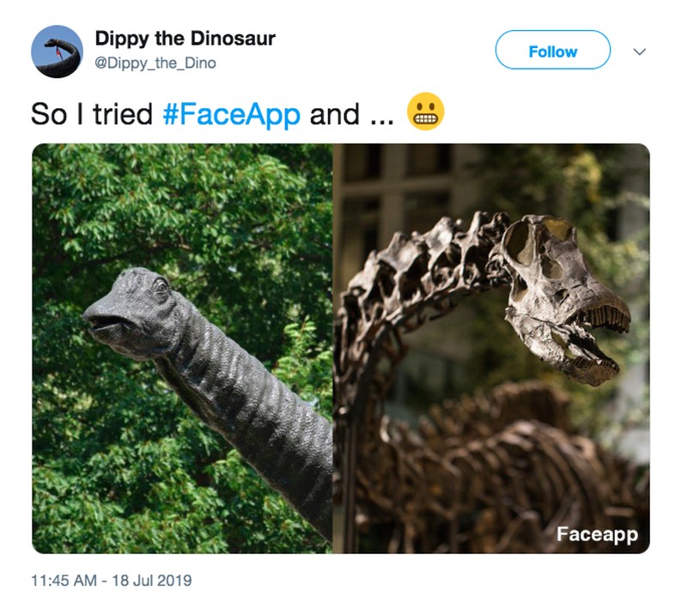
Task: Expand the tweet options chevron
Action: coord(639,52)
